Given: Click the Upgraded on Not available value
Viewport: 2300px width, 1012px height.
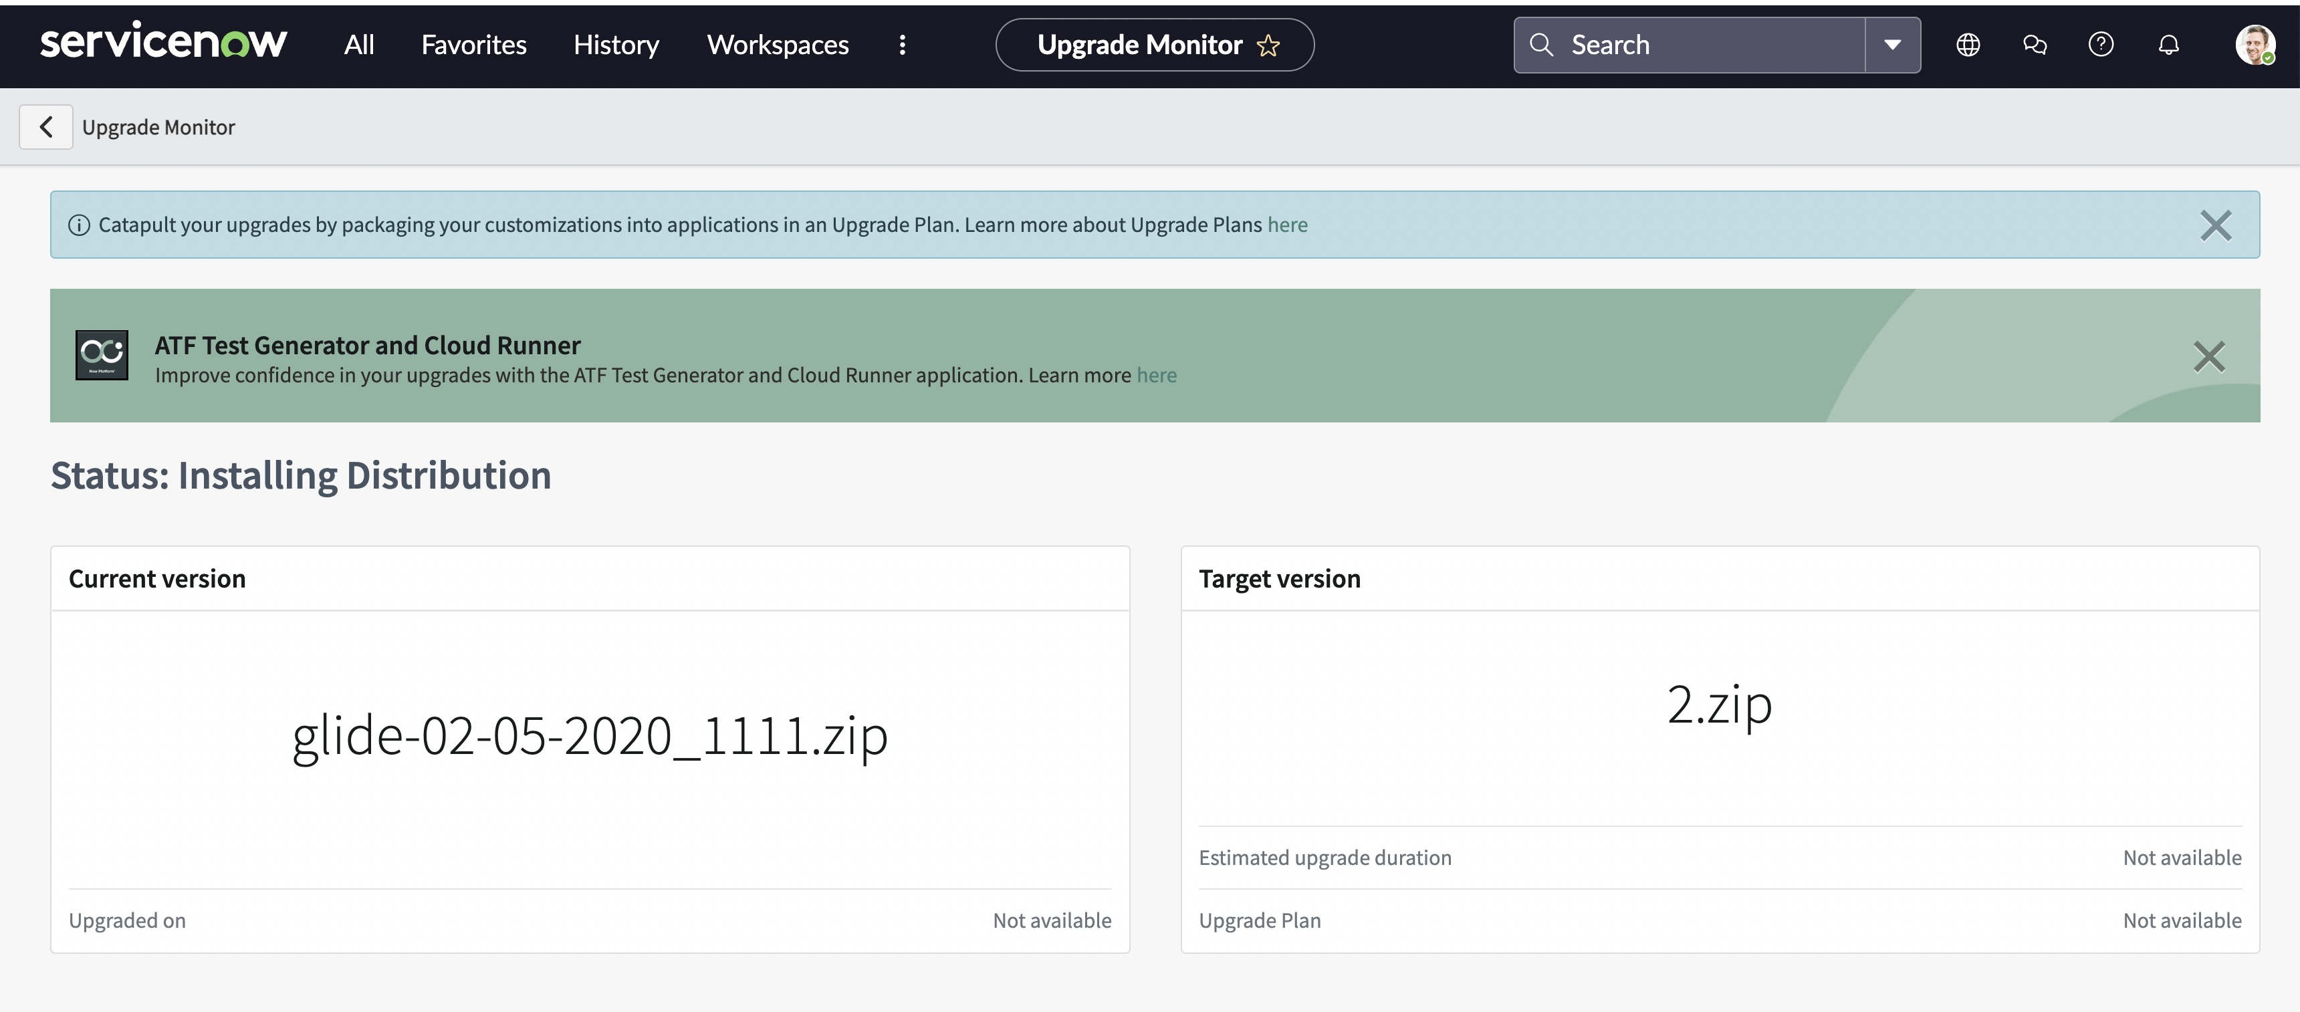Looking at the screenshot, I should (1052, 920).
